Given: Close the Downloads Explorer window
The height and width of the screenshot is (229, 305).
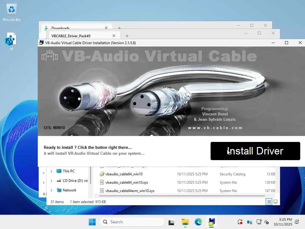Looking at the screenshot, I should point(265,25).
